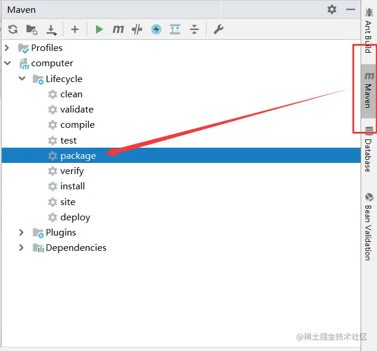Screen dimensions: 377x351
Task: Select the test lifecycle goal
Action: click(68, 141)
